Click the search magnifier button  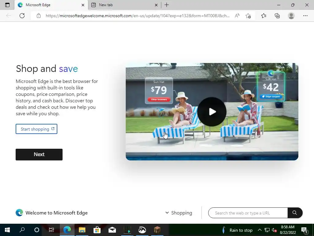coord(295,213)
